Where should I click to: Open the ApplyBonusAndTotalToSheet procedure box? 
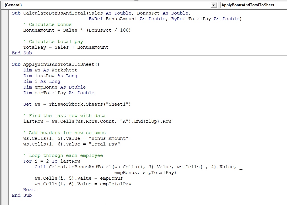coord(253,5)
